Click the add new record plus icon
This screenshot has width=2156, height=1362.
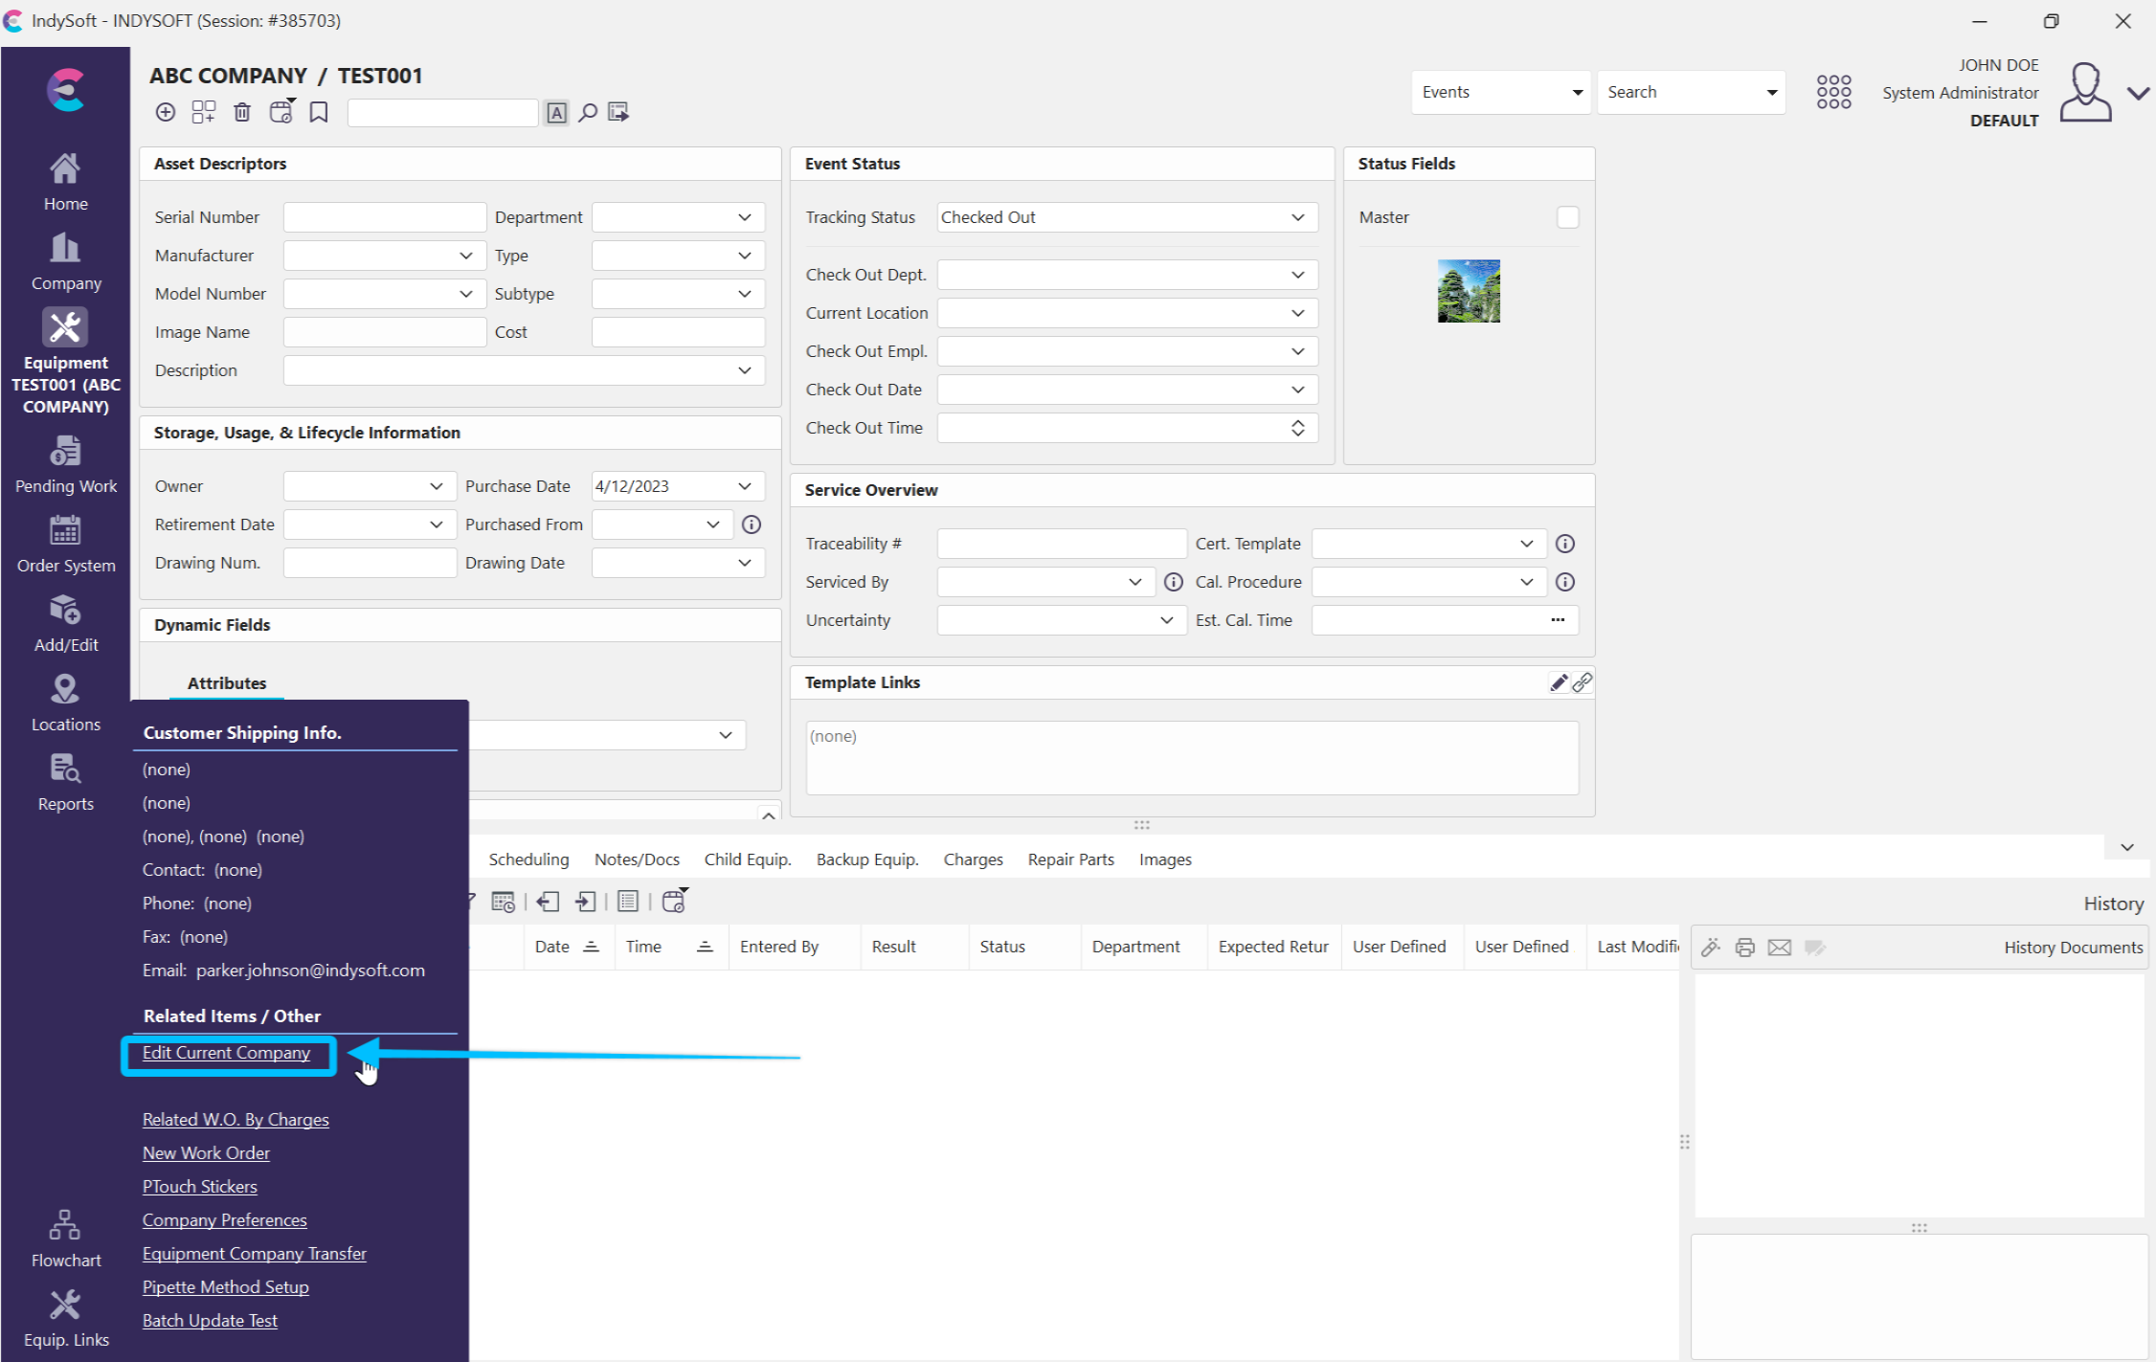coord(166,113)
